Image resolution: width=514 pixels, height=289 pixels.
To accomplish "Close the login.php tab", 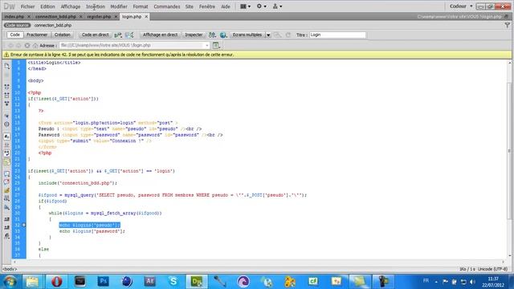I will (x=146, y=16).
